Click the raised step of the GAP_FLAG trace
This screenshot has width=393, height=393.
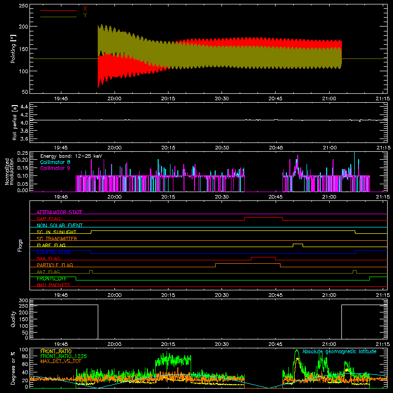263,218
